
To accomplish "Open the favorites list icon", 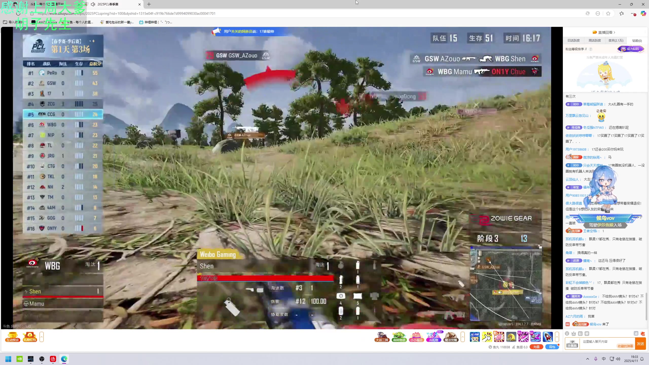I will coord(622,13).
